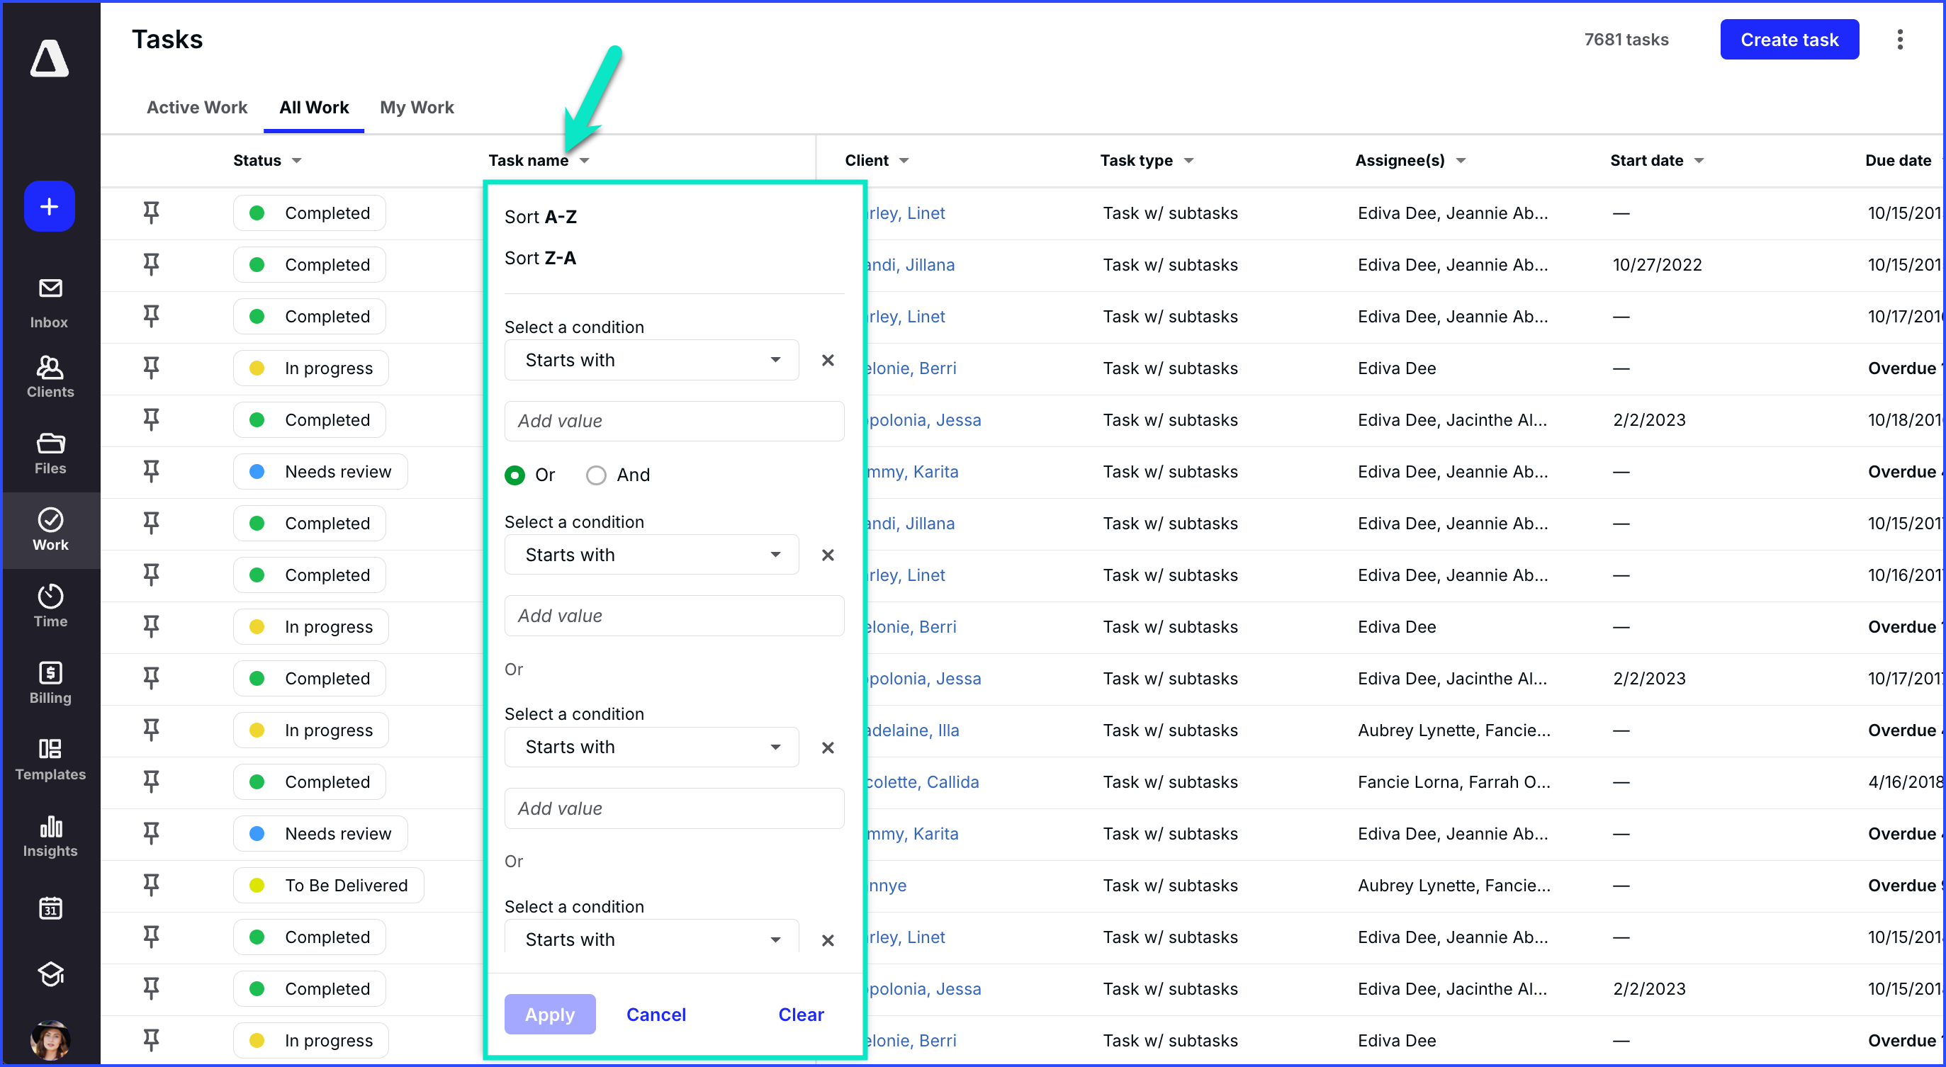This screenshot has width=1946, height=1067.
Task: Open the calendar icon in sidebar
Action: click(x=50, y=907)
